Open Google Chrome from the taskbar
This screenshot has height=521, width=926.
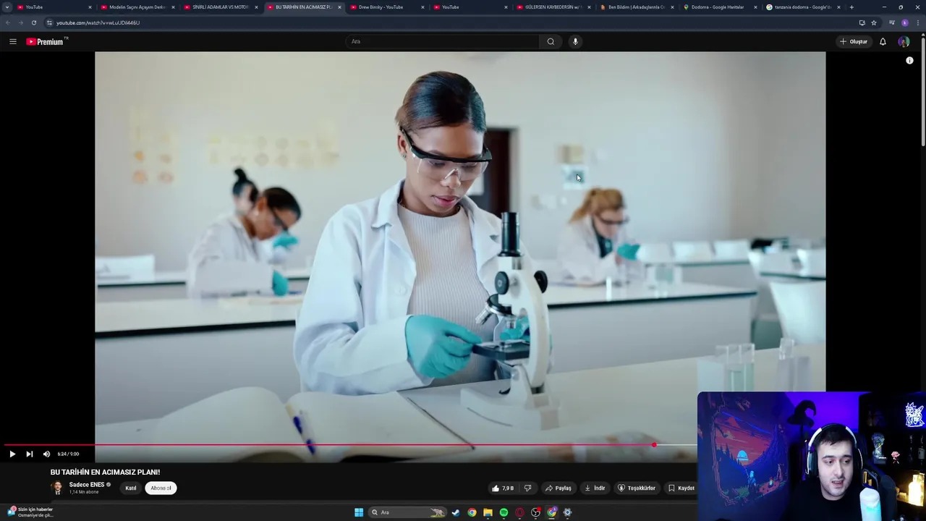pyautogui.click(x=472, y=512)
